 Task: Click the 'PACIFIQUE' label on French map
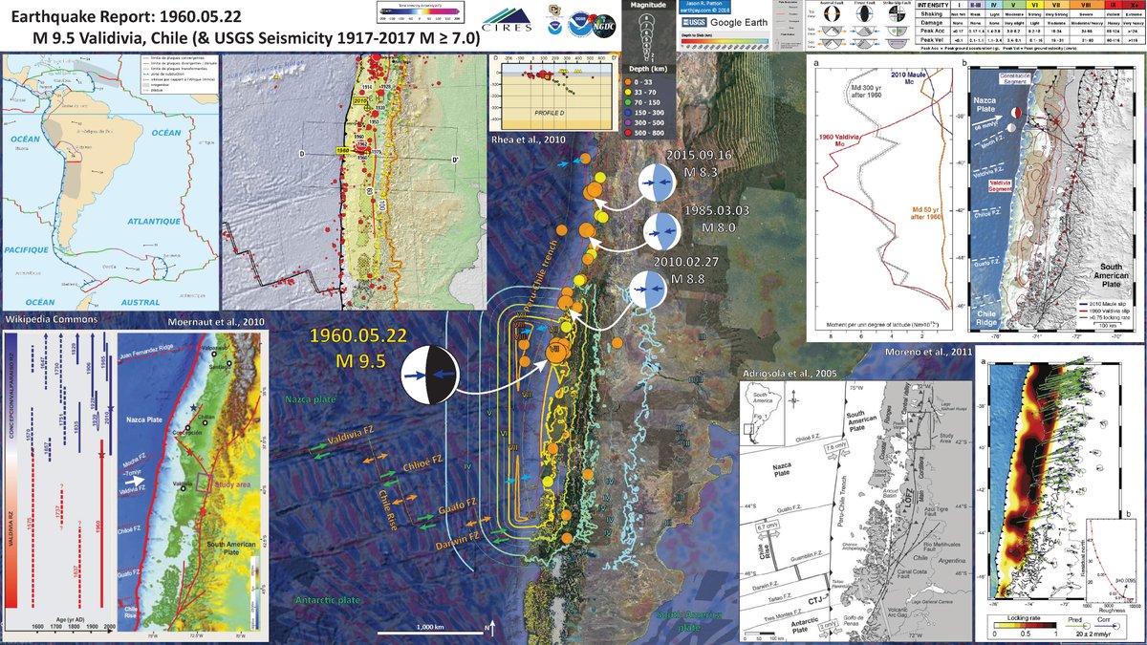pyautogui.click(x=26, y=248)
